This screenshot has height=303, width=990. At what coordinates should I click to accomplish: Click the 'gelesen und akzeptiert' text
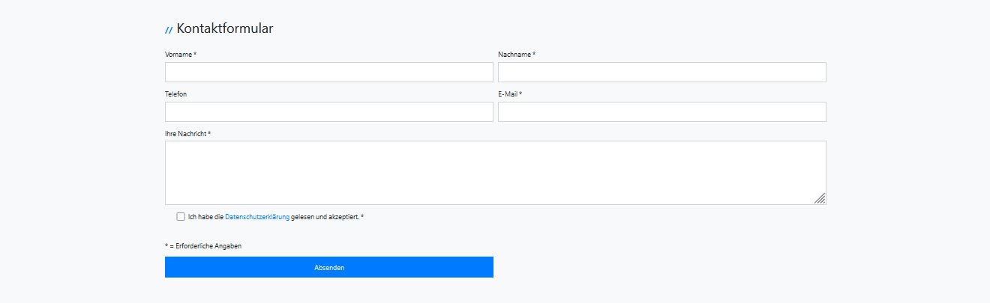[x=324, y=217]
